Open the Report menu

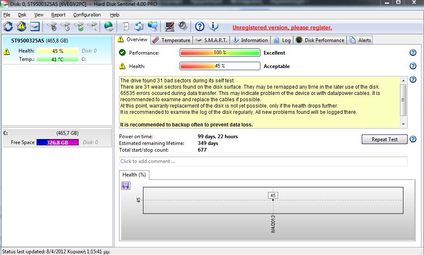(58, 15)
